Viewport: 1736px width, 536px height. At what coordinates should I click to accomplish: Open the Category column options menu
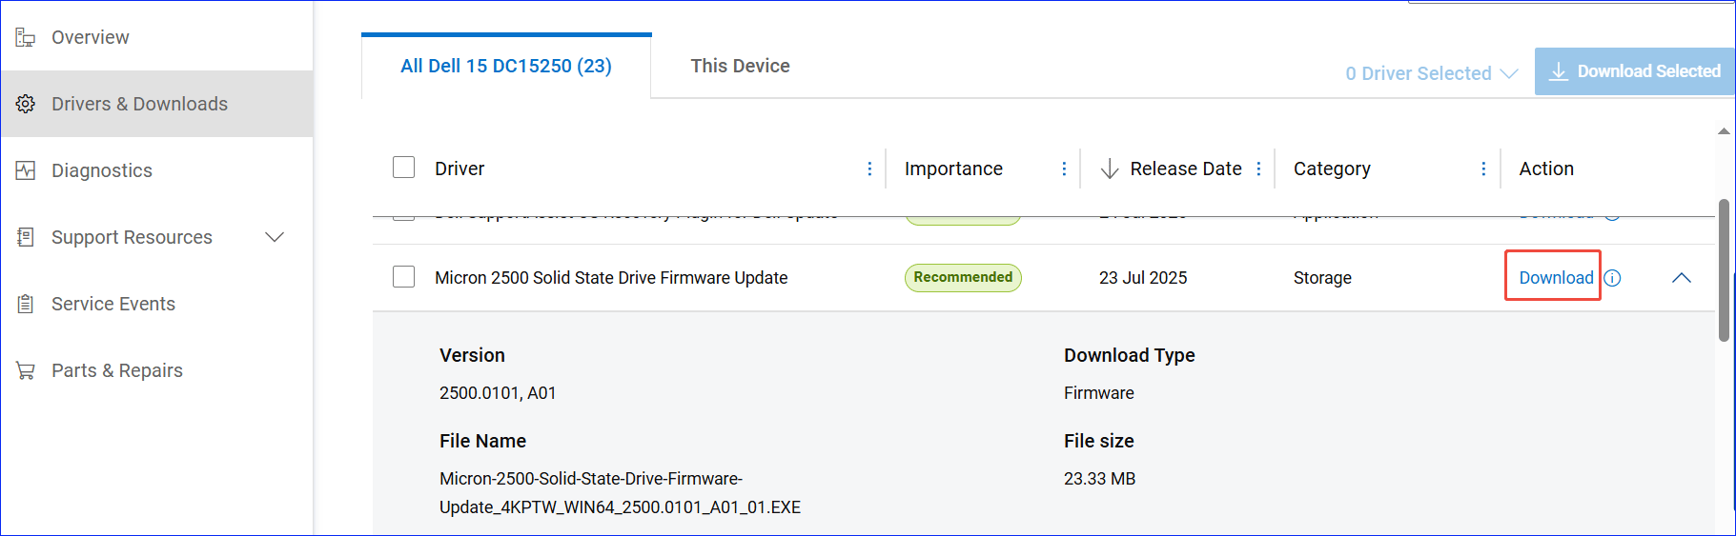(x=1483, y=169)
